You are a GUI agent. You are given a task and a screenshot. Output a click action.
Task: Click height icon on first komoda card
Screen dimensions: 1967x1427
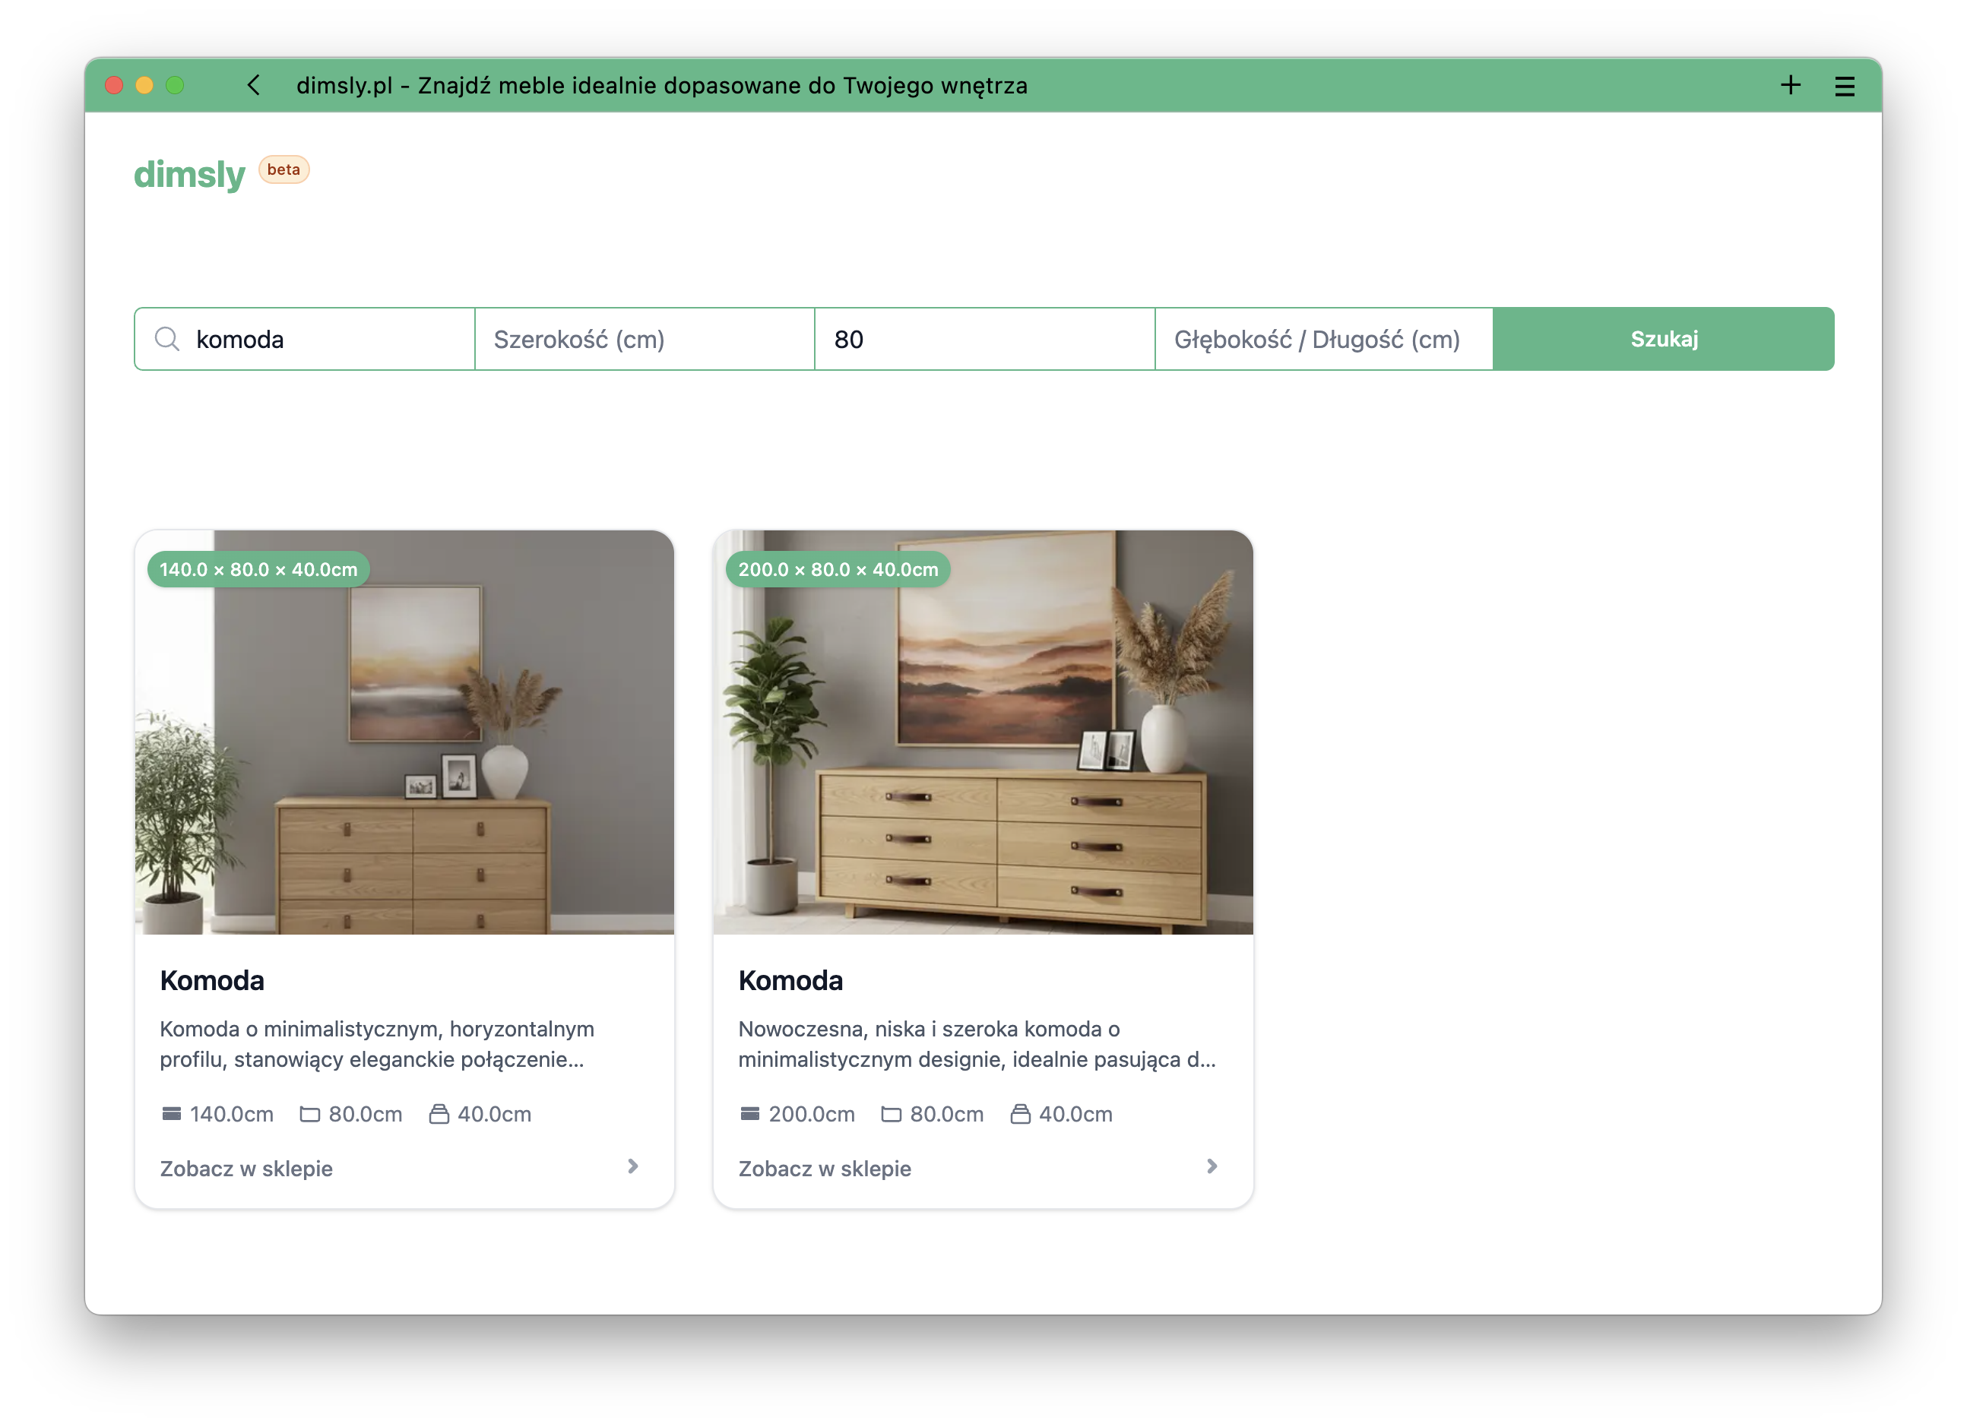point(309,1114)
